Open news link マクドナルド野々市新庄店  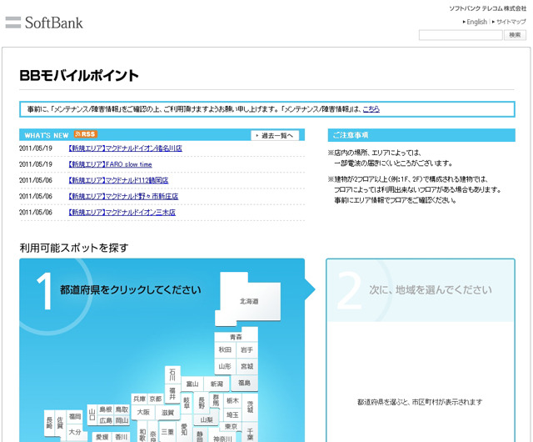point(123,197)
